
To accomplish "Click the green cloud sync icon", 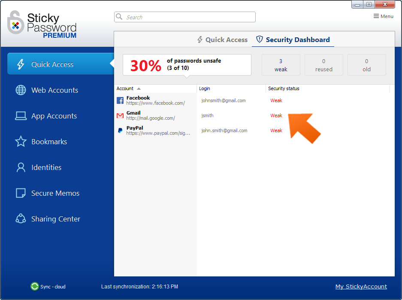I will [34, 286].
